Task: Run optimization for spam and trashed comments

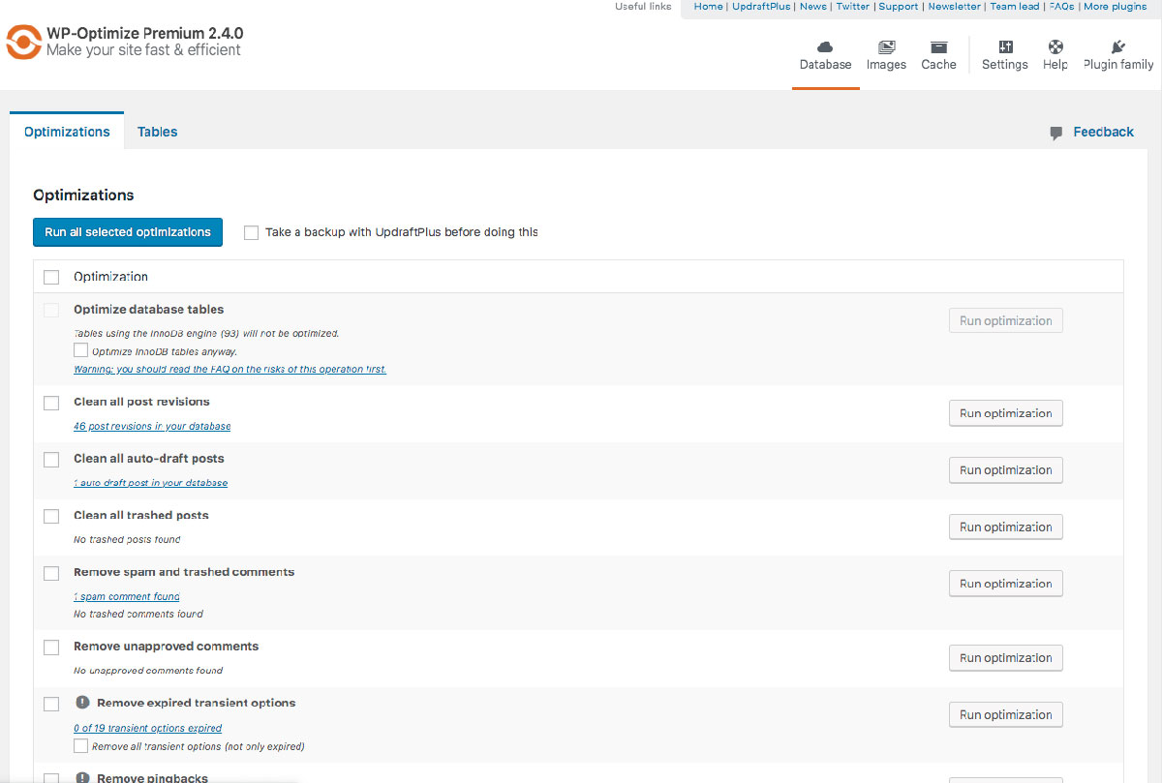Action: pos(1006,584)
